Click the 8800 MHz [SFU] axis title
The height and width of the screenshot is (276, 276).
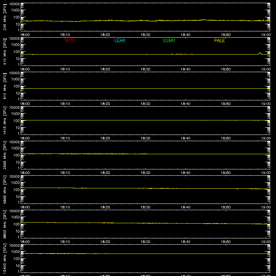(5, 224)
